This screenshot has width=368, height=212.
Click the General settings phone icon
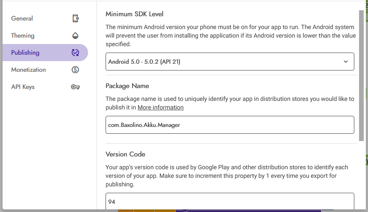(x=76, y=18)
